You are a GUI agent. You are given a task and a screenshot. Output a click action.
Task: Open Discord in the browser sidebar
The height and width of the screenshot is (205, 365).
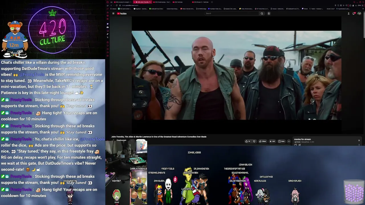pyautogui.click(x=108, y=27)
